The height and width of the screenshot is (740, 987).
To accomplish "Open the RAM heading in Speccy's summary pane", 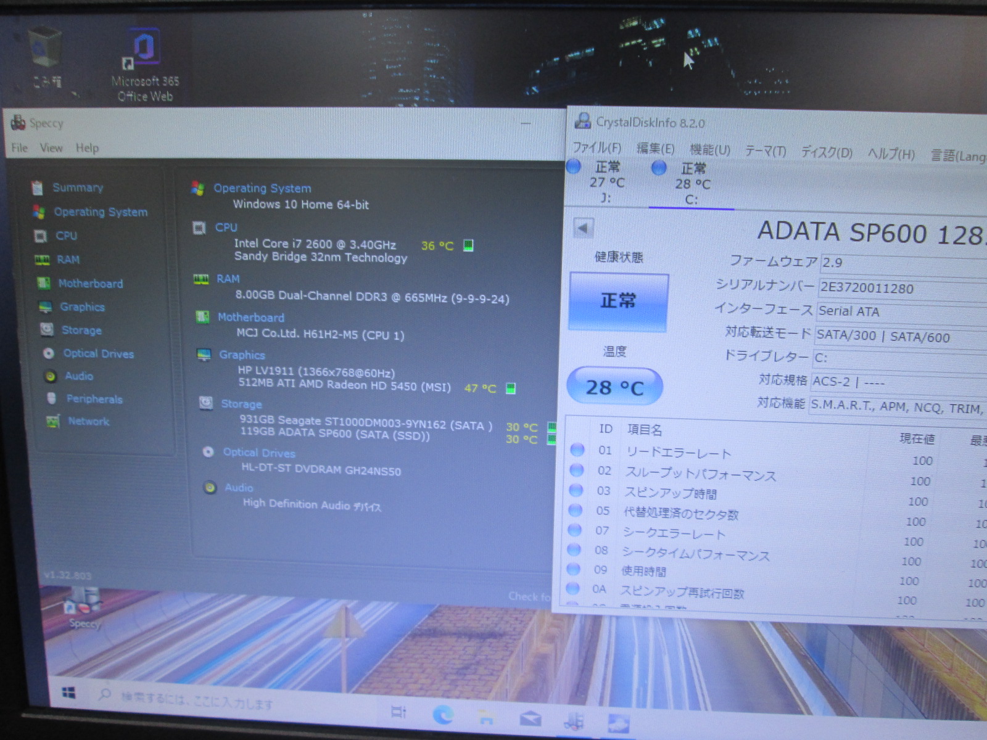I will 228,279.
